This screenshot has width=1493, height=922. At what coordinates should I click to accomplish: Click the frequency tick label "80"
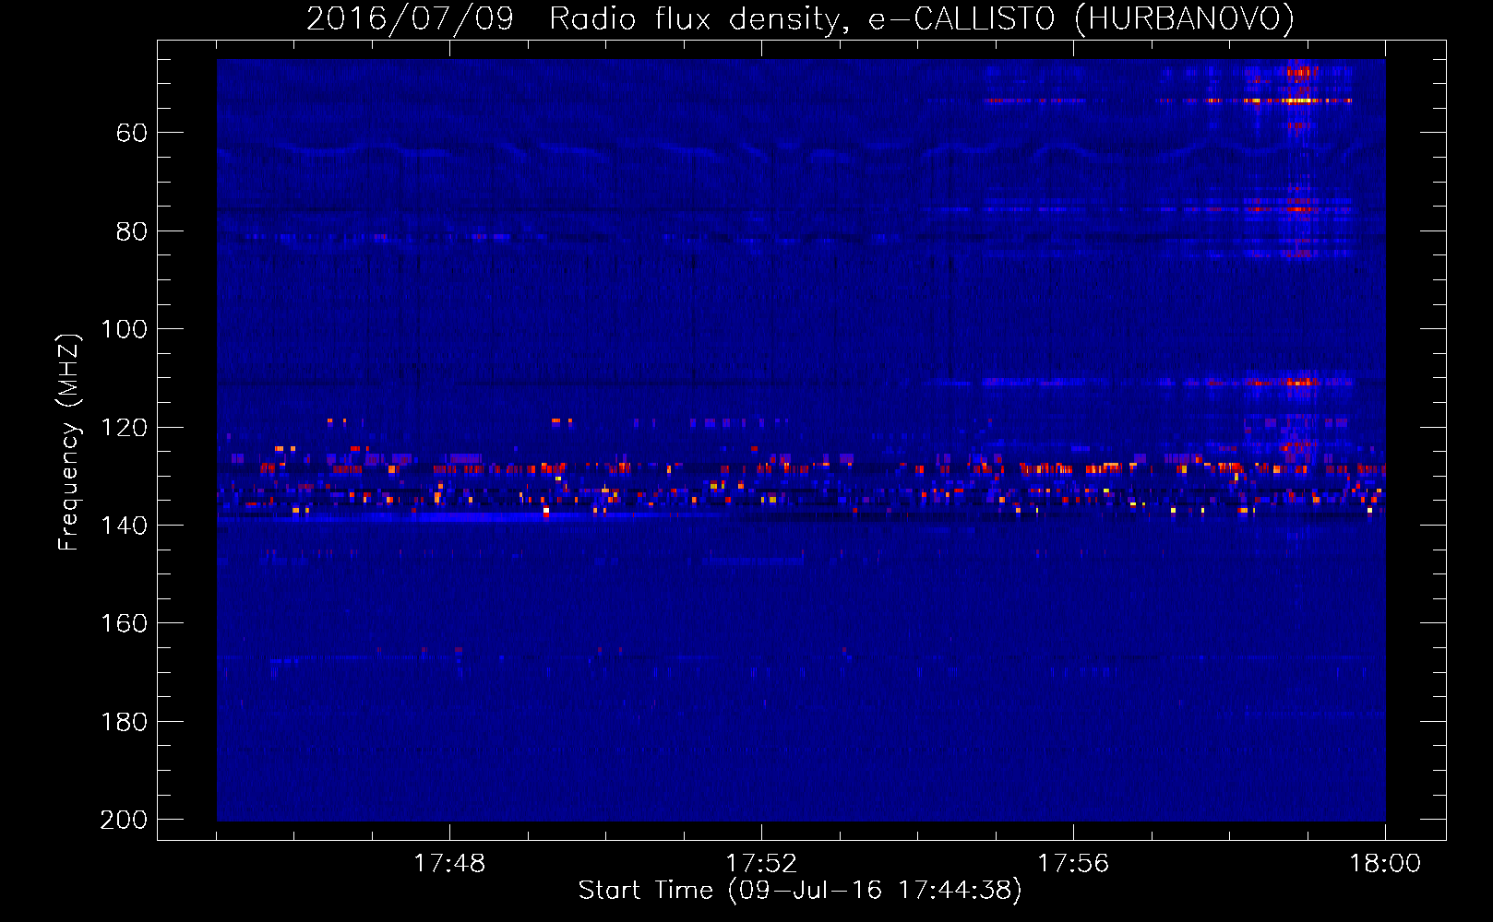click(132, 231)
